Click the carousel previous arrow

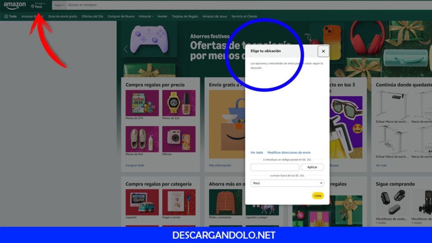[125, 49]
